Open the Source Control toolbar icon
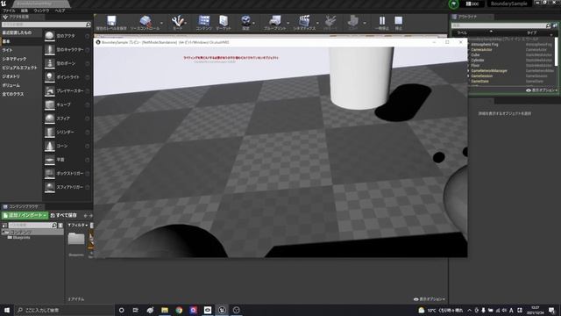 pos(145,21)
